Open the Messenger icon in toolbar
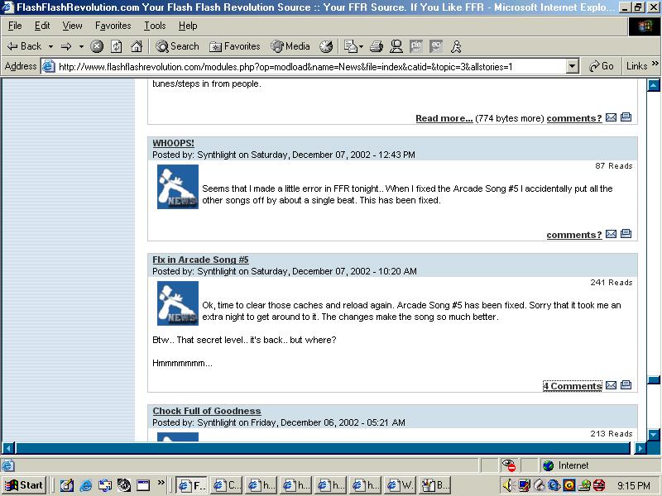 [396, 46]
